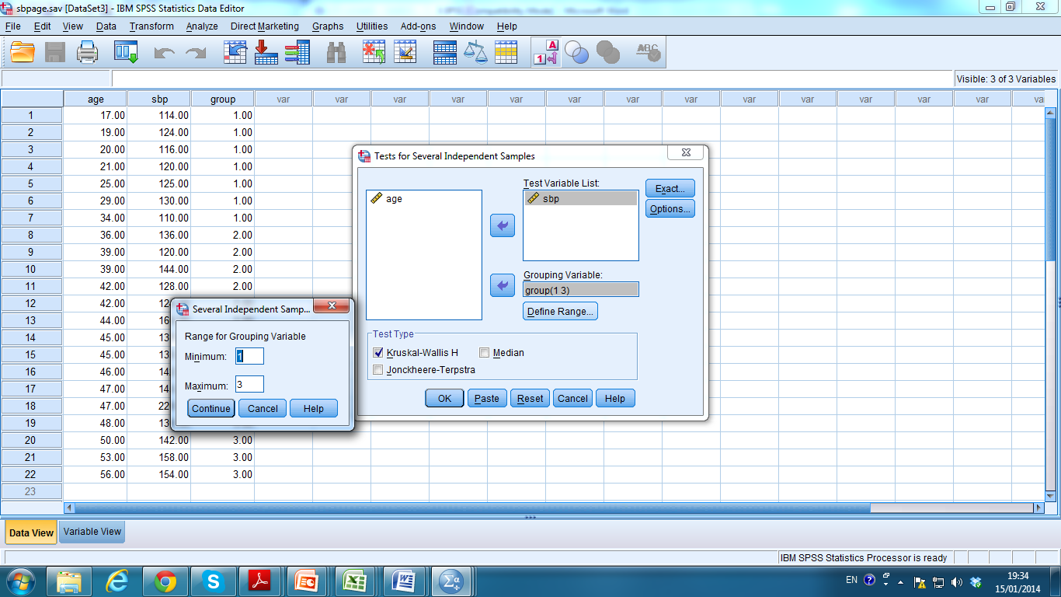Open the Utilities menu
This screenshot has width=1061, height=597.
372,26
